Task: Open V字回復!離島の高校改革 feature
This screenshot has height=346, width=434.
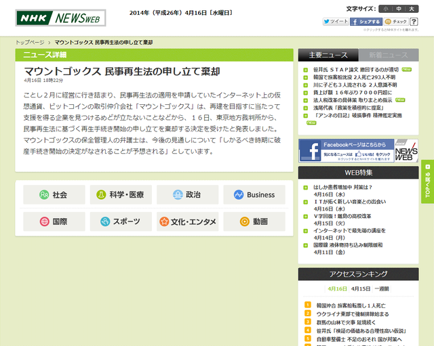Action: [342, 216]
